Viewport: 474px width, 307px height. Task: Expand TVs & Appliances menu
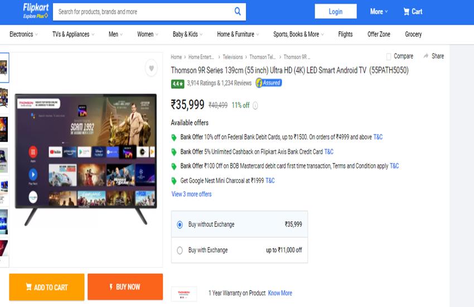pyautogui.click(x=73, y=34)
